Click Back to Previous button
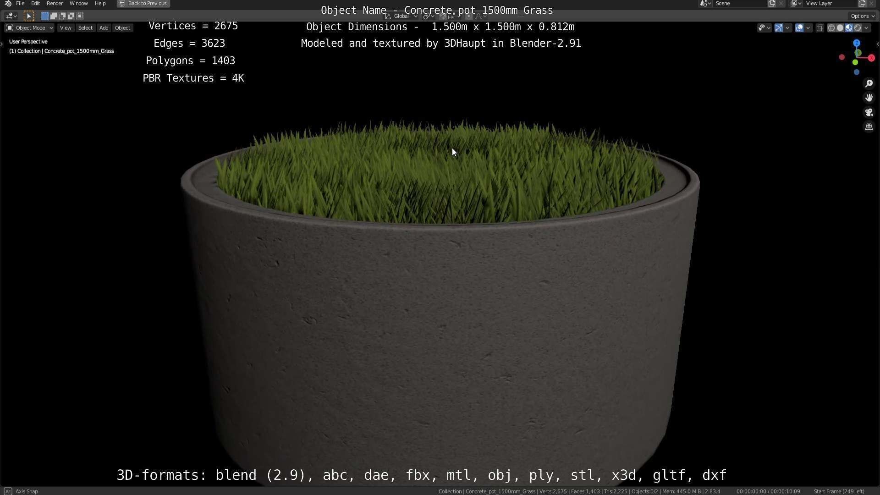 pyautogui.click(x=143, y=3)
